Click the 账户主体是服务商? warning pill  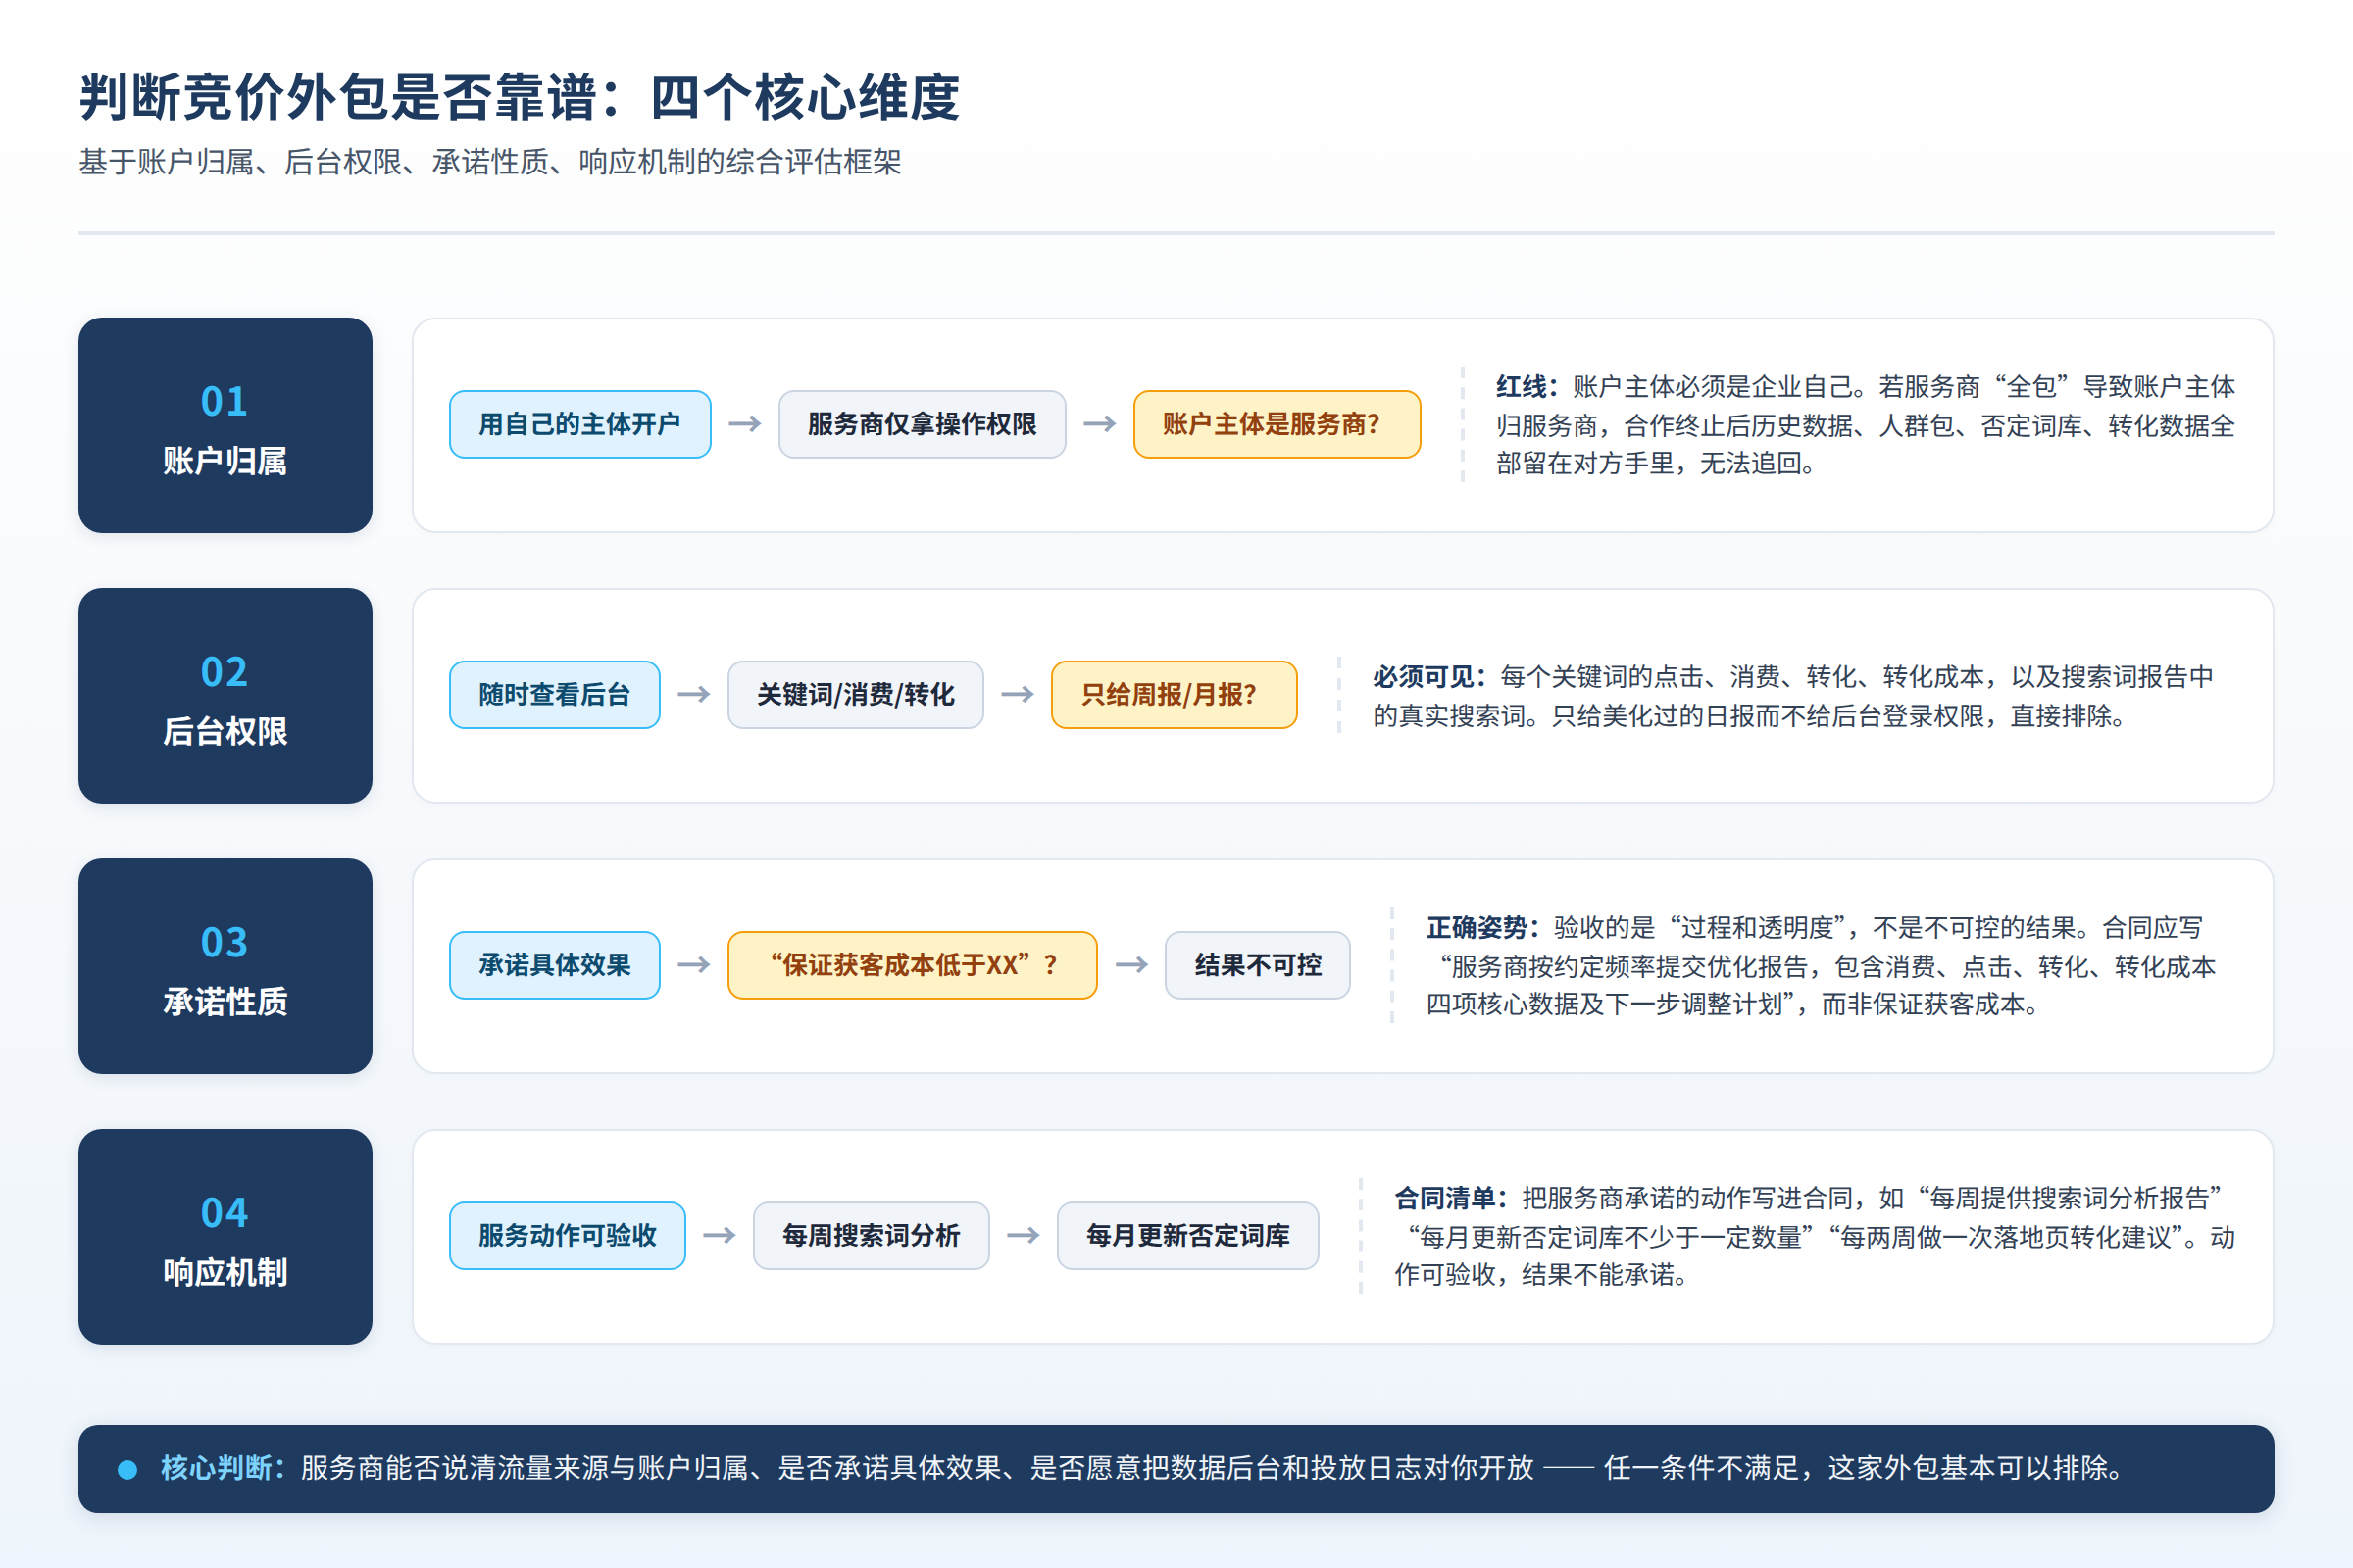point(1277,424)
